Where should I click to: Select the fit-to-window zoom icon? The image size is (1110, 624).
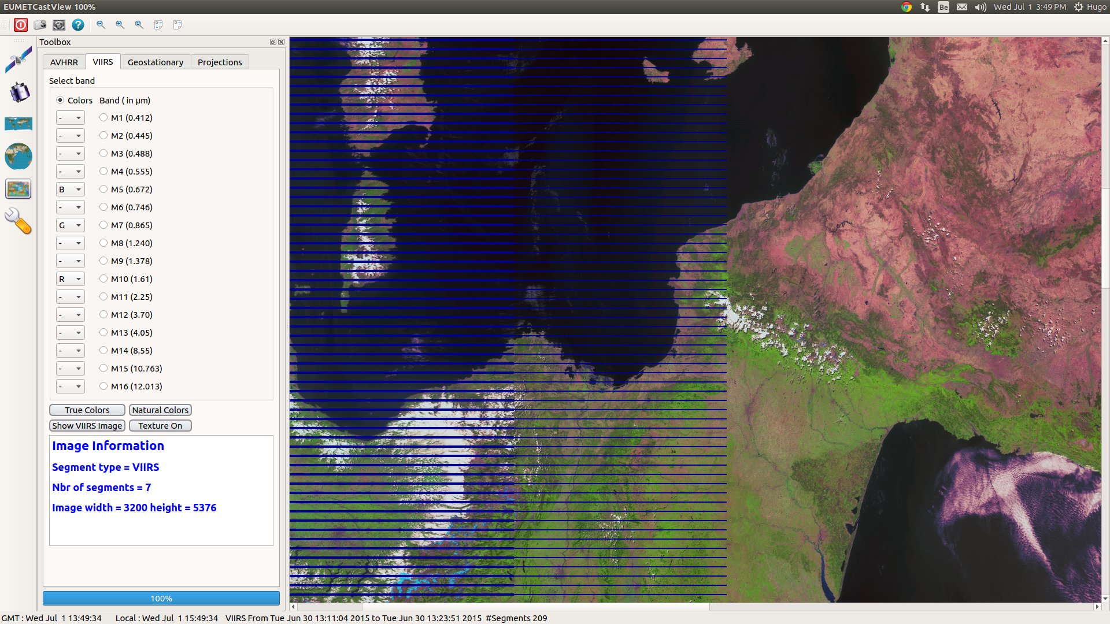pyautogui.click(x=158, y=24)
